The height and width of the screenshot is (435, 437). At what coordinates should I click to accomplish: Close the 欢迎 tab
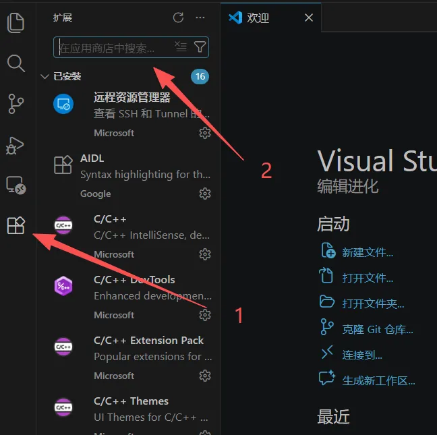309,18
